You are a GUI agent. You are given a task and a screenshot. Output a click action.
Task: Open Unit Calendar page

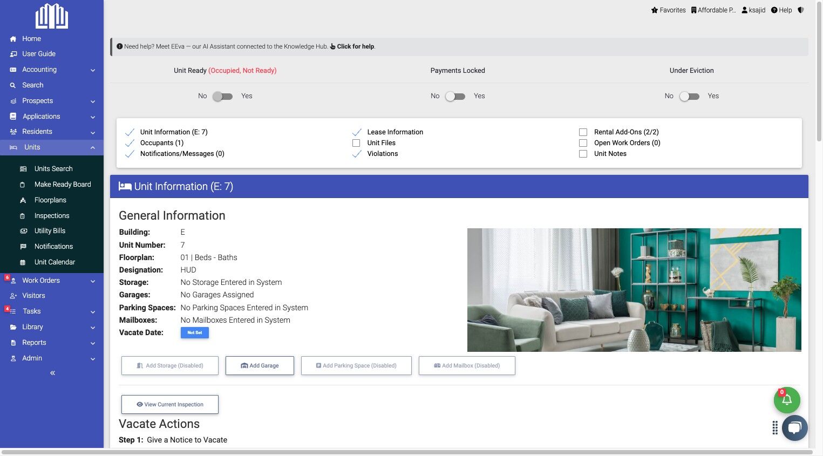(55, 262)
